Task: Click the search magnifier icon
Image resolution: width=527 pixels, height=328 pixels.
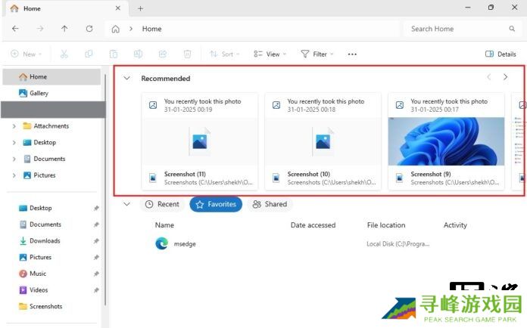Action: click(512, 29)
